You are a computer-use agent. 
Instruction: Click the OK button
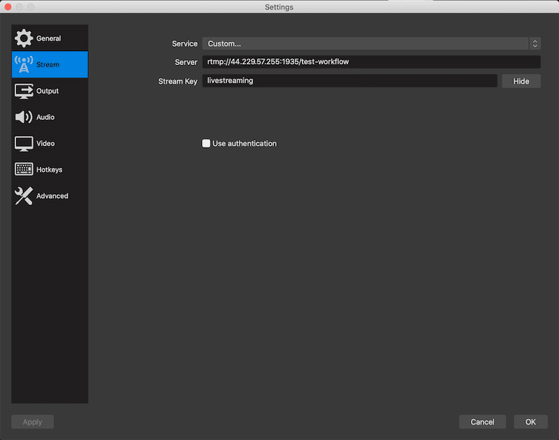(x=530, y=422)
